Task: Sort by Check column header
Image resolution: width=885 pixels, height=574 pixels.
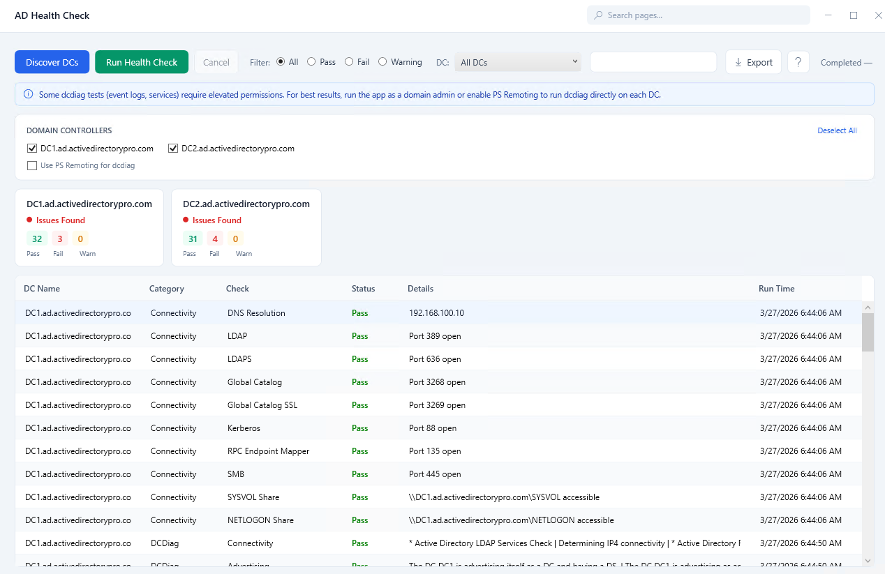Action: click(237, 288)
